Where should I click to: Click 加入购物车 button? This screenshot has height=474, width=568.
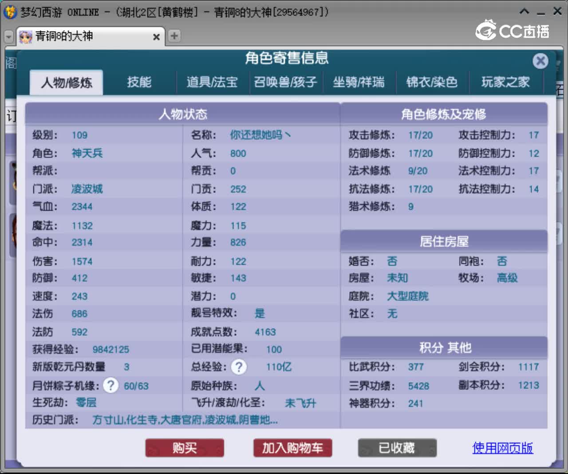[x=292, y=448]
